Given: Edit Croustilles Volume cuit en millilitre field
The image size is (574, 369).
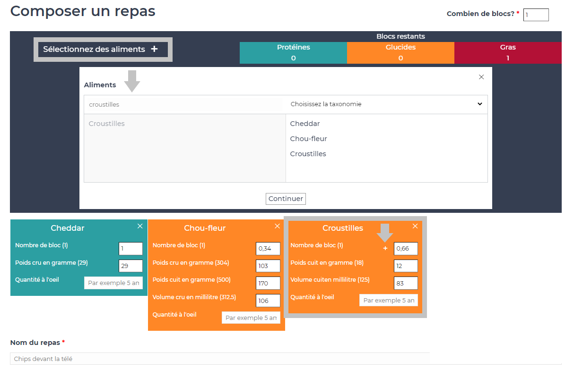Looking at the screenshot, I should click(x=406, y=283).
